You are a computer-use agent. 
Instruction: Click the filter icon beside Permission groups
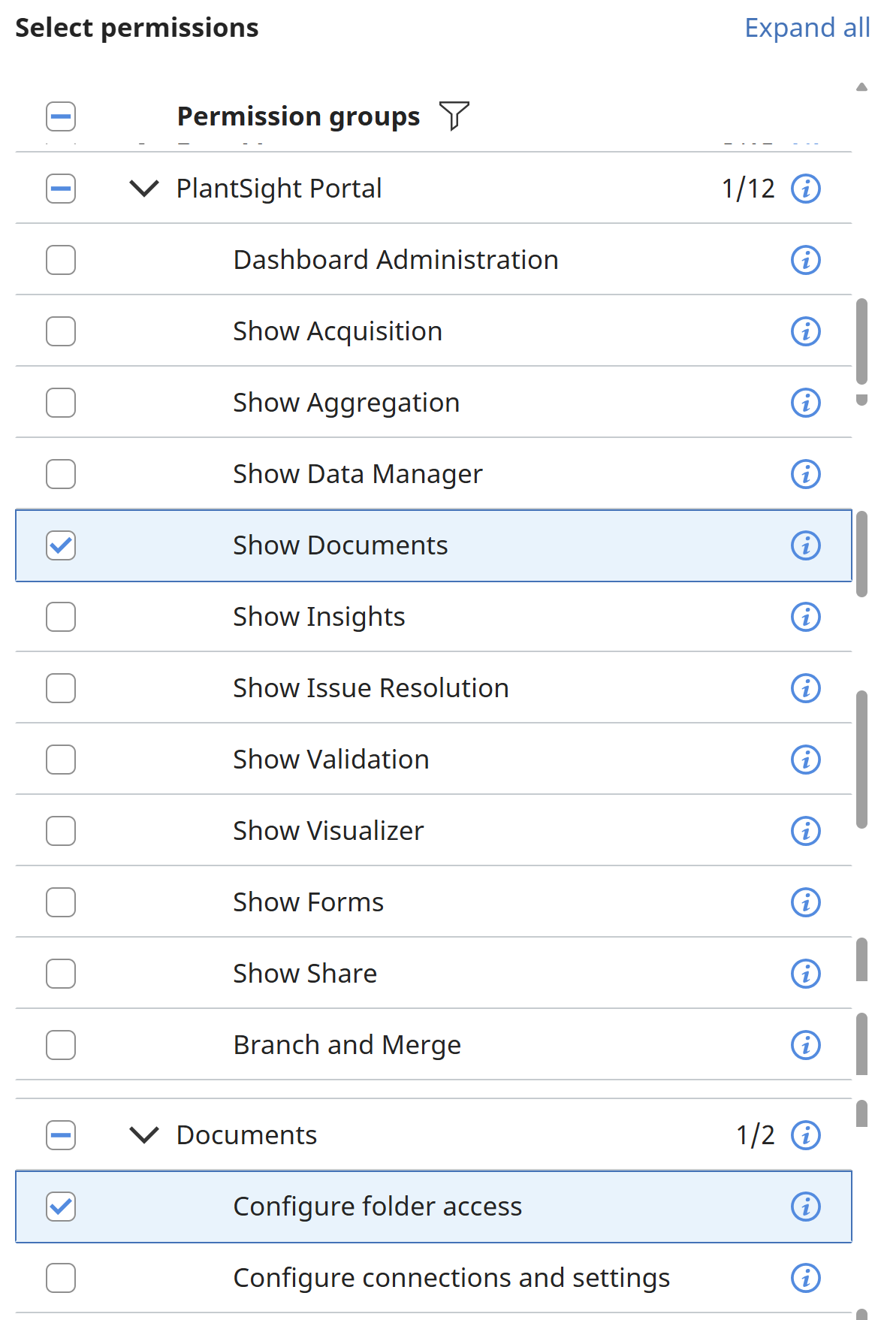[454, 116]
